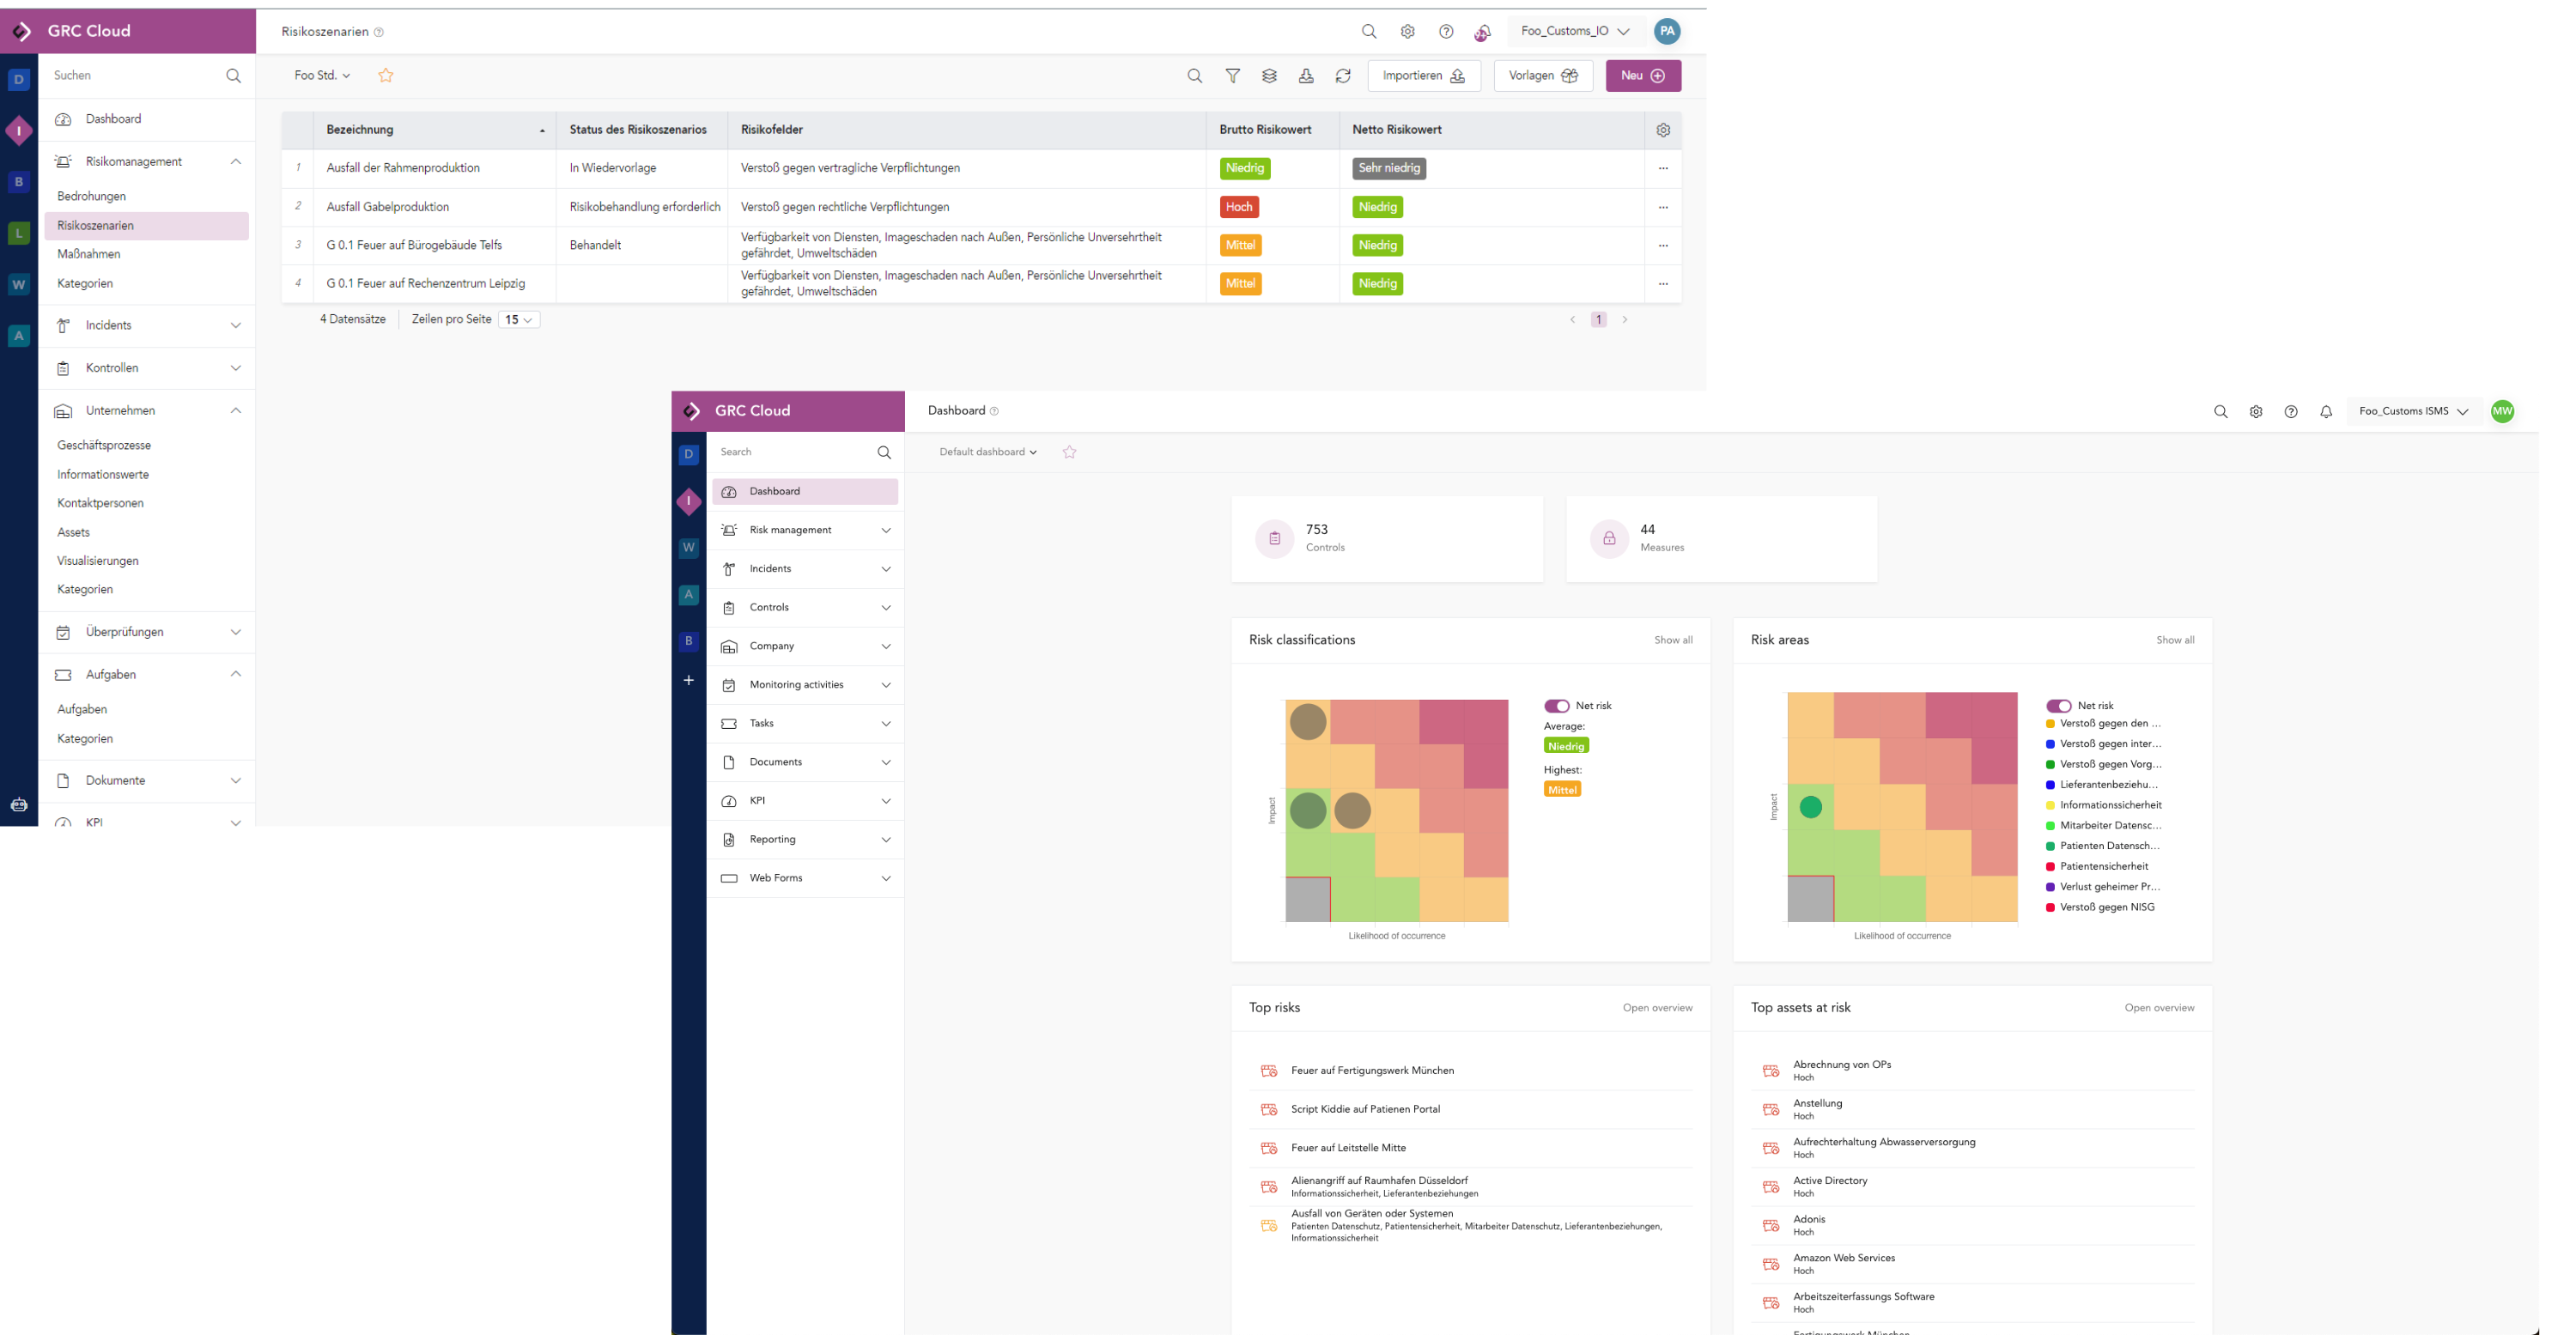This screenshot has height=1335, width=2576.
Task: Click the table search icon in toolbar
Action: point(1194,75)
